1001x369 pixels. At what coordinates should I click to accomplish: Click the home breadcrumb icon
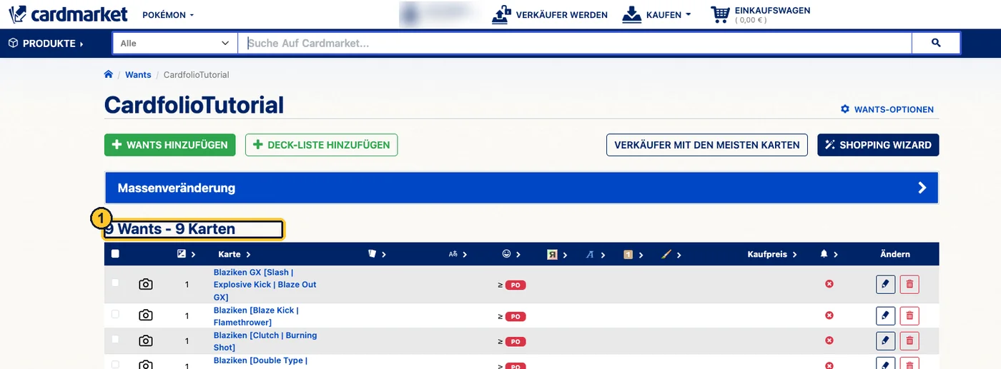point(109,74)
